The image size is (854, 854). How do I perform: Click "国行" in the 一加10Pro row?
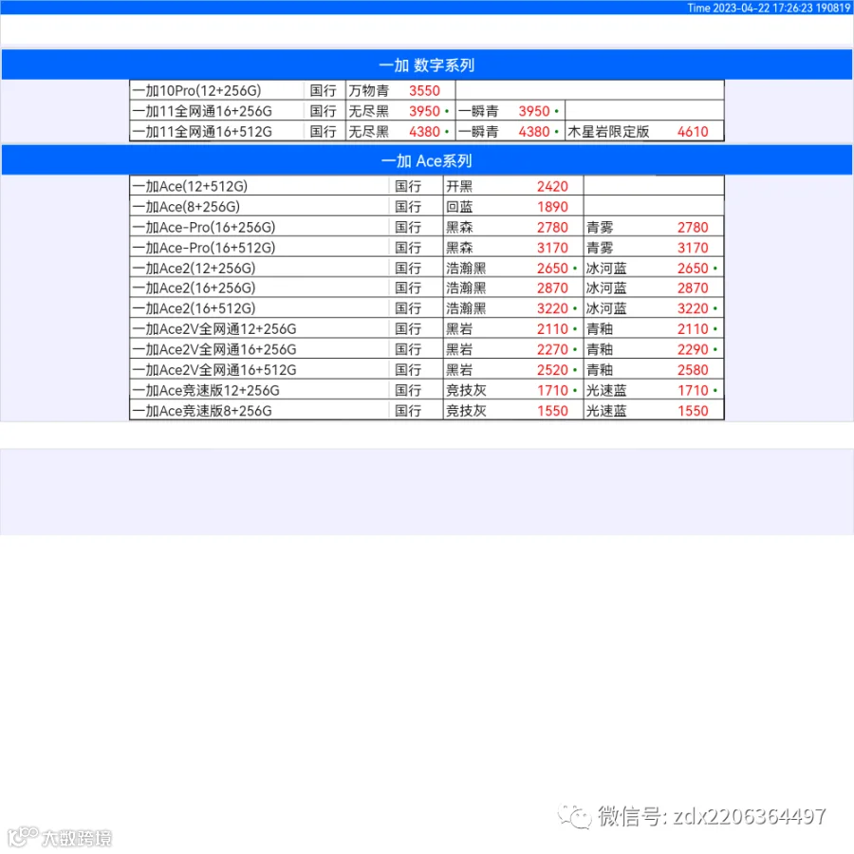tap(323, 90)
